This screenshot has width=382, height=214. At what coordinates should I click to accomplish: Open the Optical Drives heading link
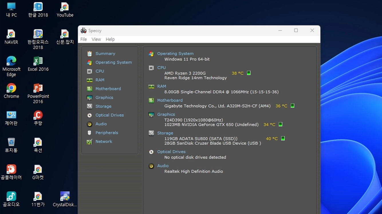click(171, 152)
